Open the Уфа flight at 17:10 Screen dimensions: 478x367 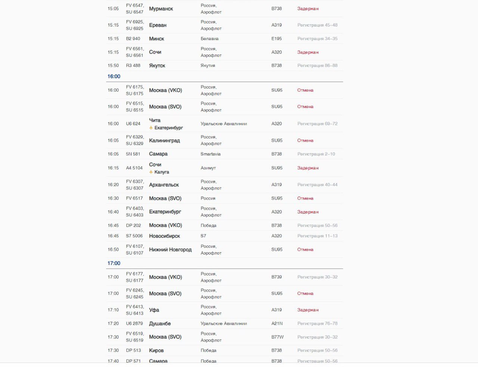[154, 310]
